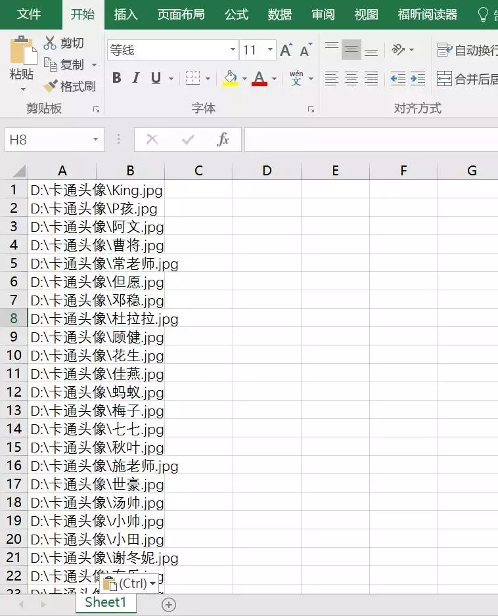Expand fill color dropdown arrow
The image size is (498, 616).
click(x=244, y=79)
